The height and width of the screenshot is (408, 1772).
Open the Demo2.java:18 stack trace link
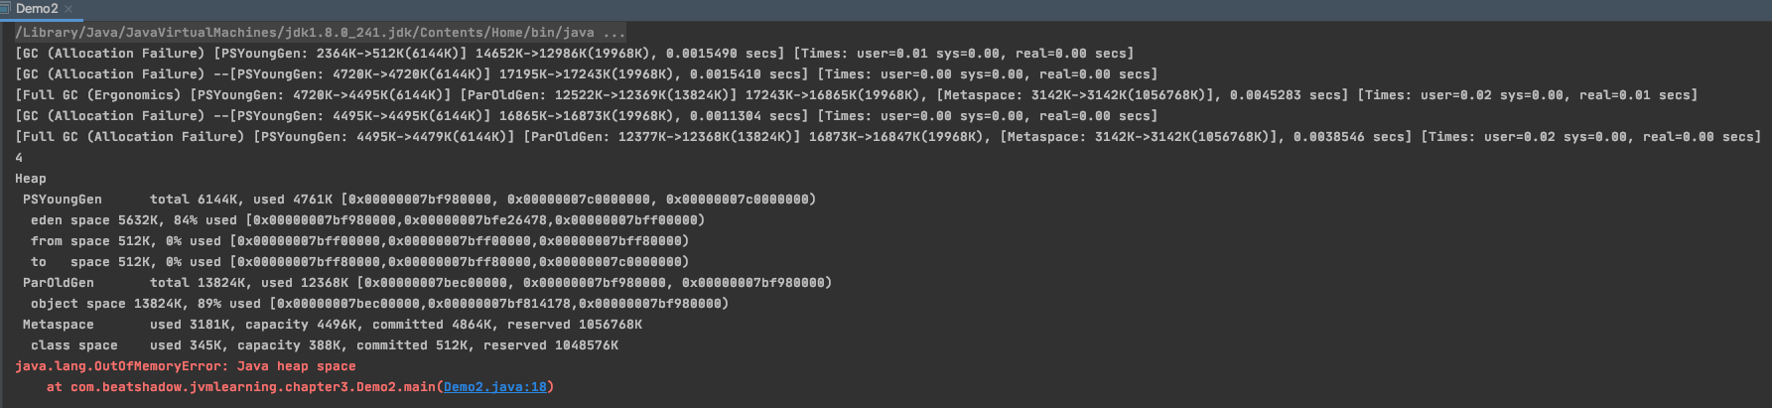pyautogui.click(x=495, y=387)
